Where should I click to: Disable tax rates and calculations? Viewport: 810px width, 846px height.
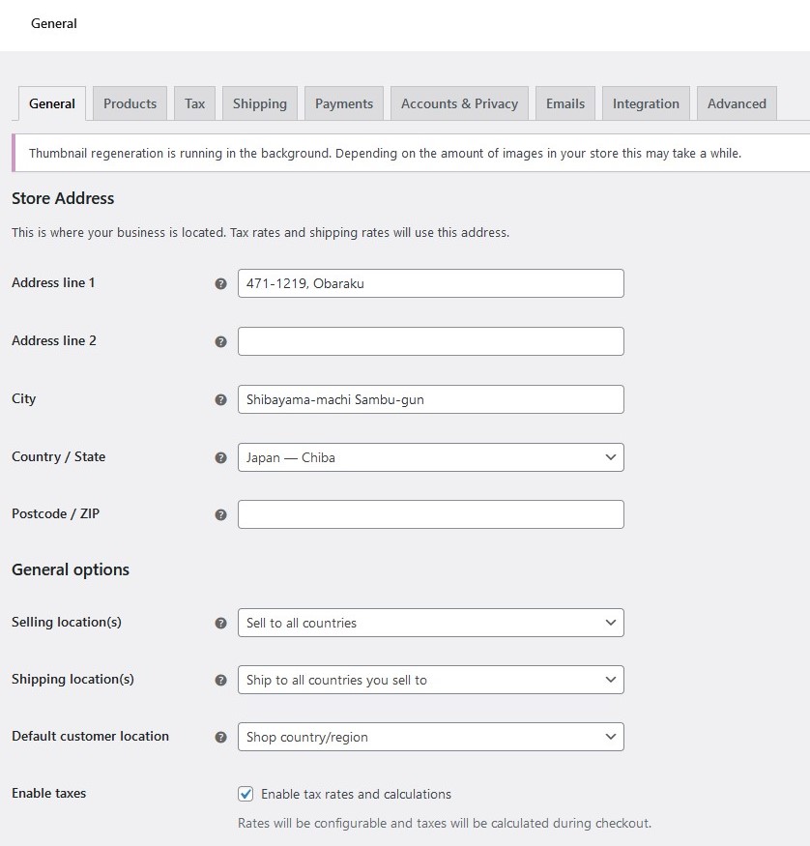click(x=245, y=794)
